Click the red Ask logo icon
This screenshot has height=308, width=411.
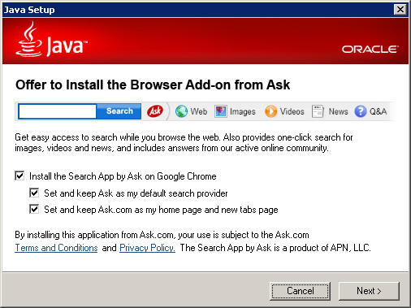click(155, 111)
